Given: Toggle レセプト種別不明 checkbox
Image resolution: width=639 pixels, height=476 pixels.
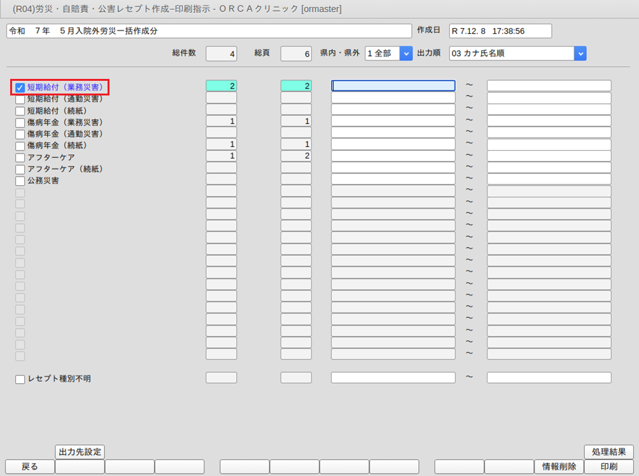Looking at the screenshot, I should point(20,379).
